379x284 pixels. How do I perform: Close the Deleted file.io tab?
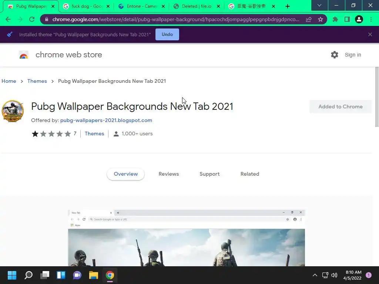[218, 6]
